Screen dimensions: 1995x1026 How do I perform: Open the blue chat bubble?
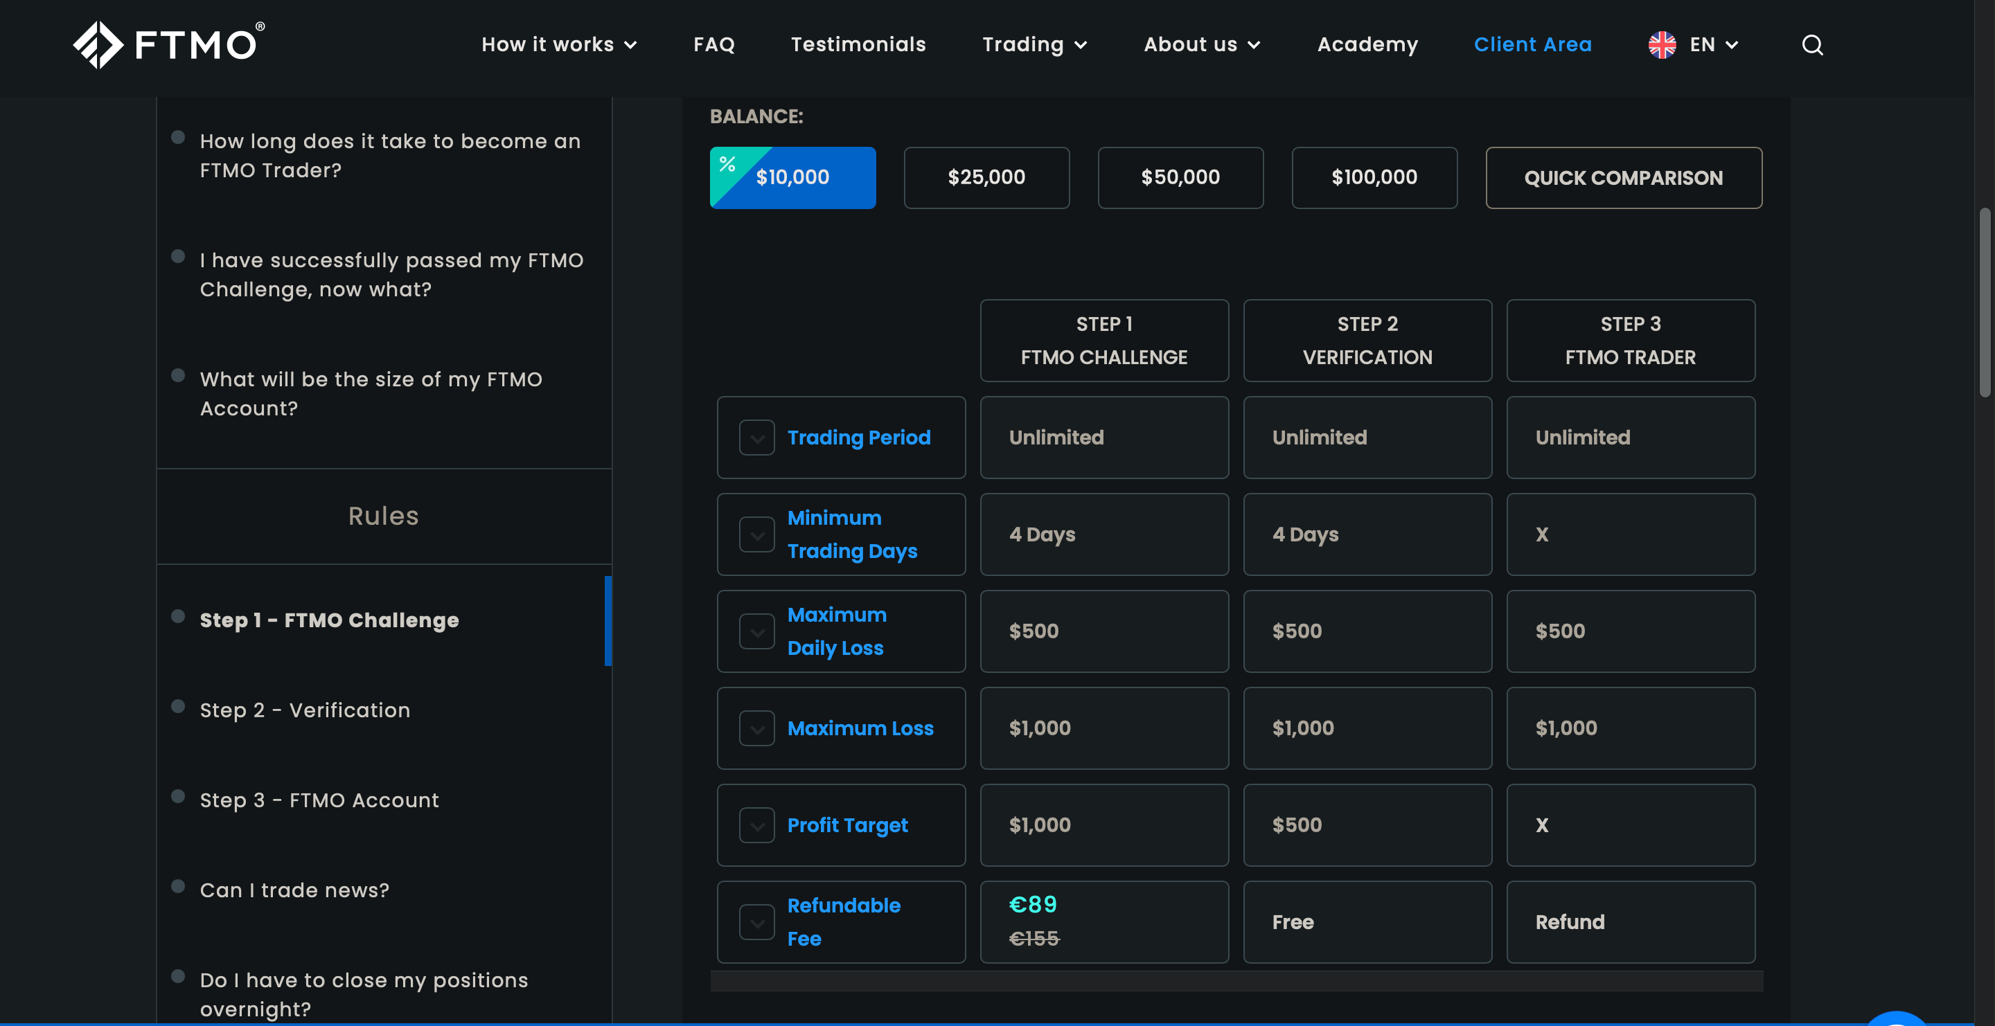1896,1019
